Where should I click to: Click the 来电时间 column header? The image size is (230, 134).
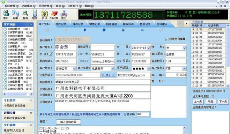pos(199,26)
